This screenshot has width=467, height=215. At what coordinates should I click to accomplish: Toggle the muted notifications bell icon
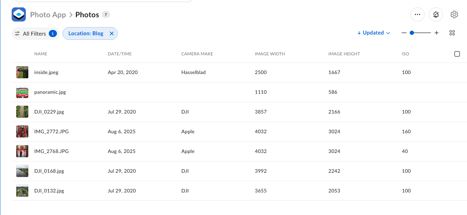436,14
